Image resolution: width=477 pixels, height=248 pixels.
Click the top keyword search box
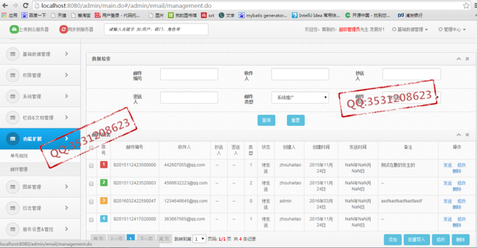(156, 29)
